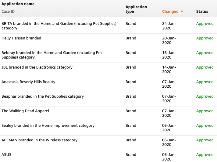This screenshot has height=162, width=217.
Task: Click the Application name column header
Action: (18, 4)
